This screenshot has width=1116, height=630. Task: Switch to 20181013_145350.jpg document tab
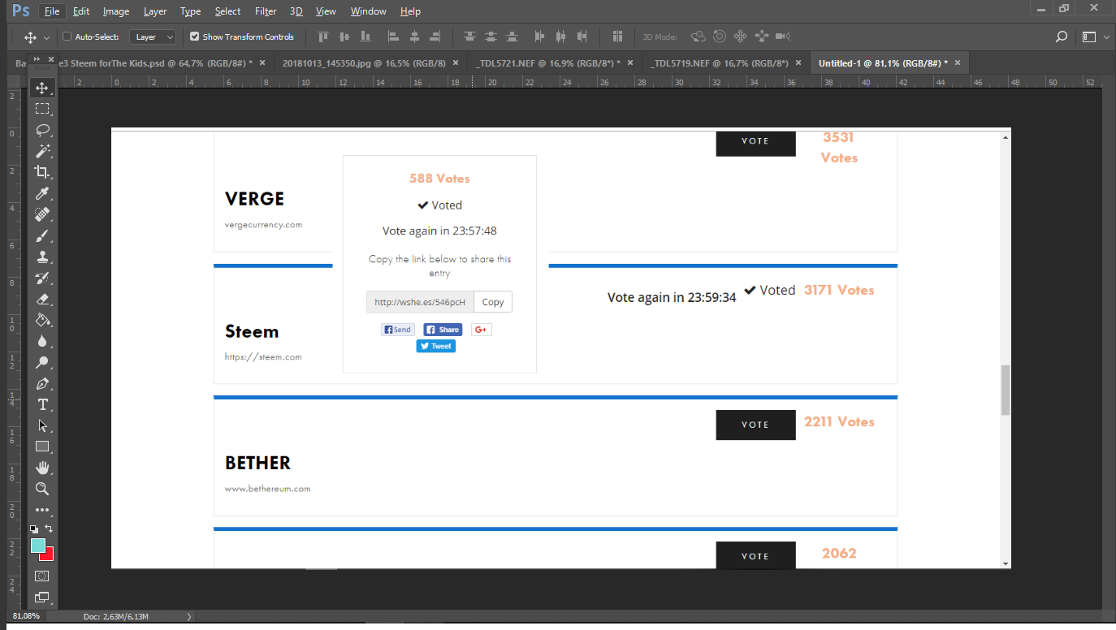tap(364, 63)
